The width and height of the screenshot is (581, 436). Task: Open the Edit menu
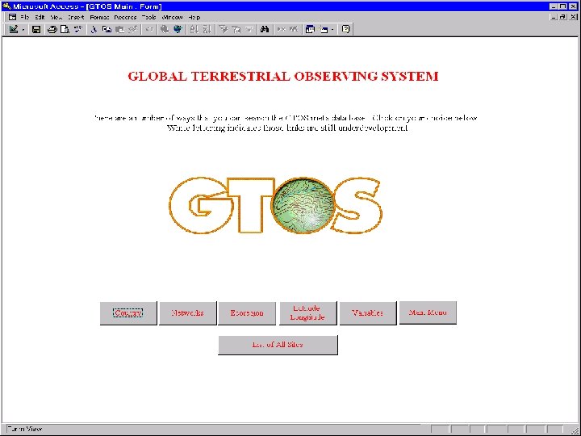click(40, 17)
